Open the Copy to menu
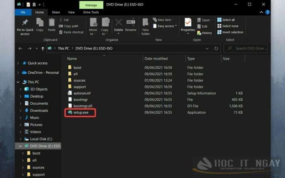 (x=105, y=26)
